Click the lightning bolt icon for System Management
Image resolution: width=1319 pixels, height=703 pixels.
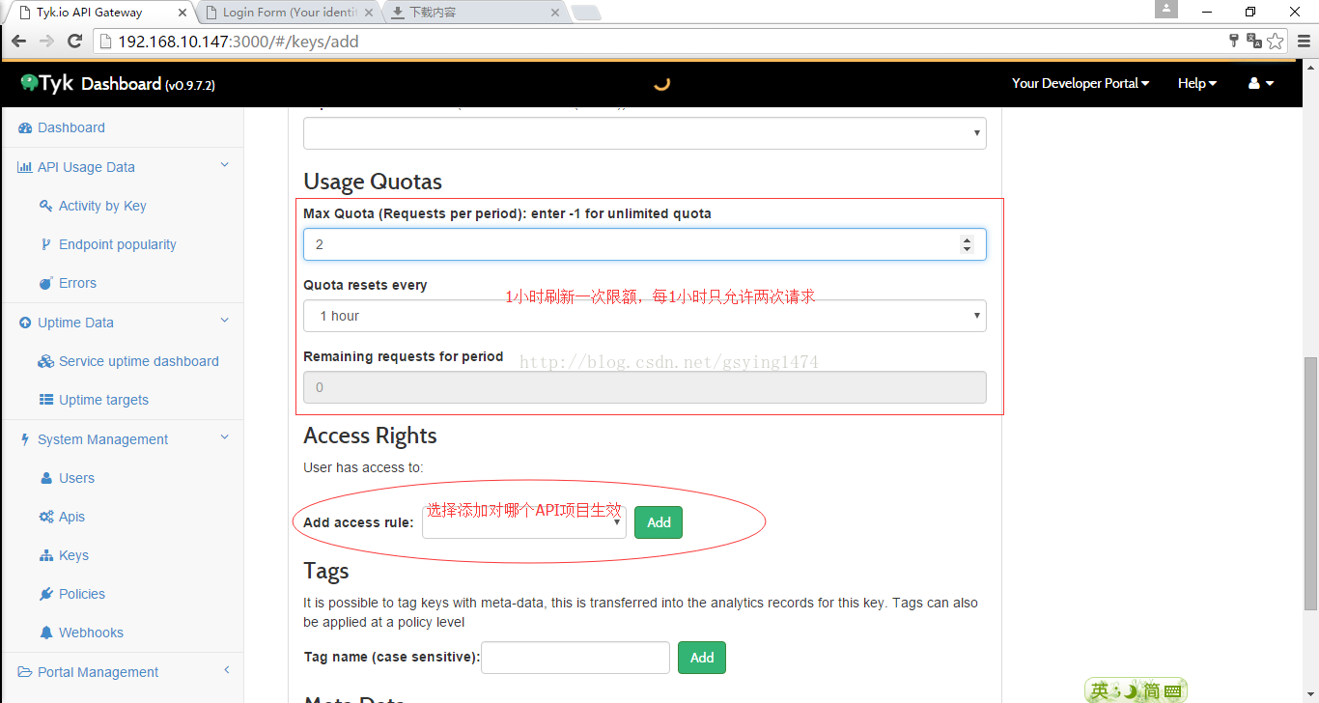25,439
